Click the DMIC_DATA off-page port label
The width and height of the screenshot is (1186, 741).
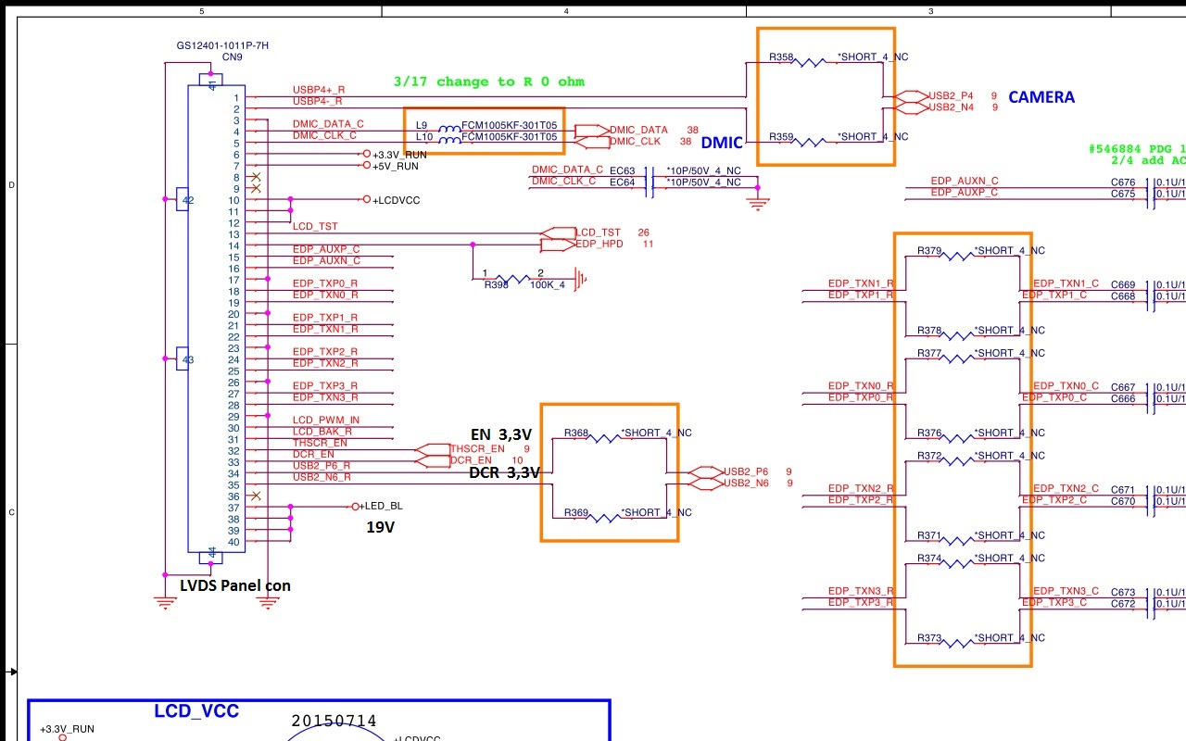tap(639, 131)
